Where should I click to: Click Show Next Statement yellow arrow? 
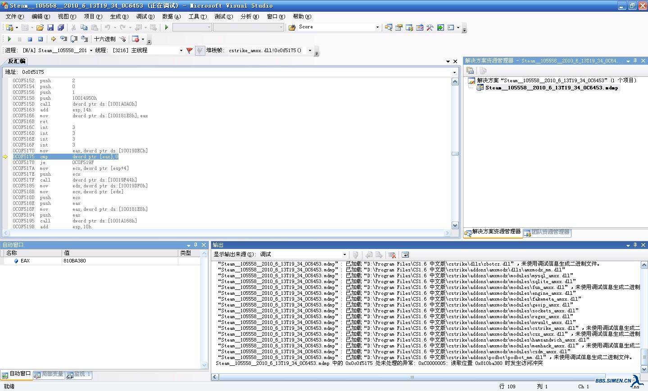[x=53, y=39]
